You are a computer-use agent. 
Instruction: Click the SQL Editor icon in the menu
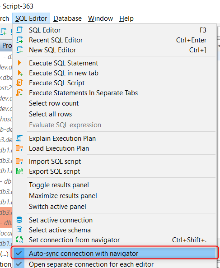[x=19, y=30]
